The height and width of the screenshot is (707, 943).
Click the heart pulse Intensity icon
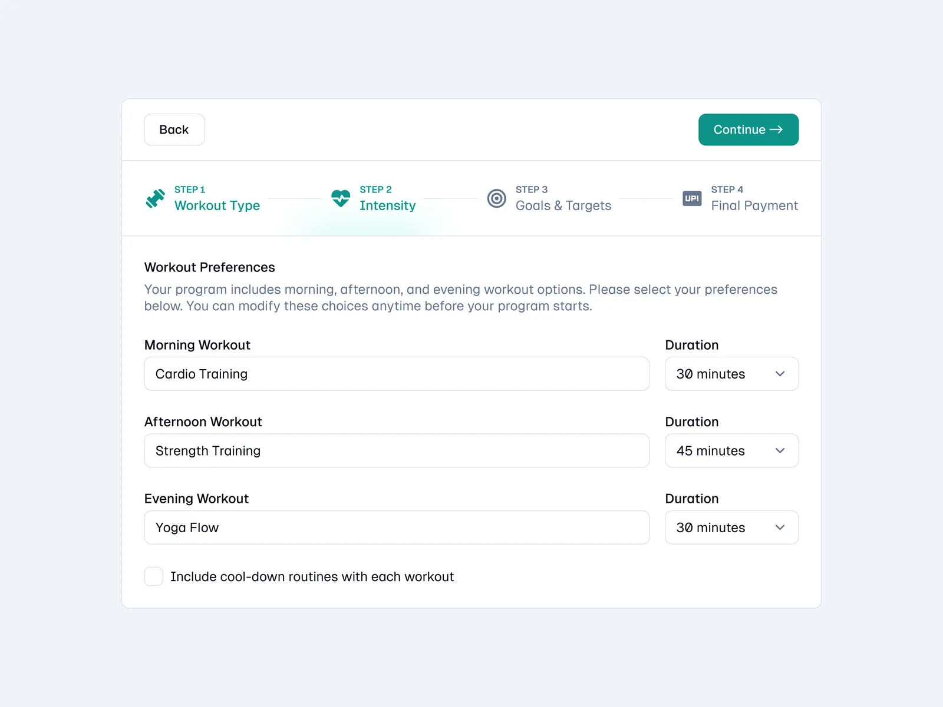[341, 198]
